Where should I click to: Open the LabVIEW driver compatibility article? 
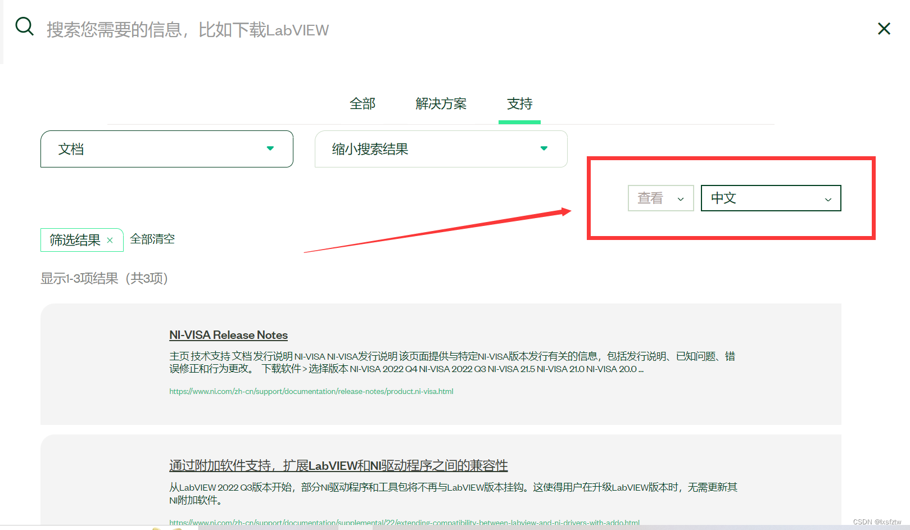pyautogui.click(x=337, y=465)
